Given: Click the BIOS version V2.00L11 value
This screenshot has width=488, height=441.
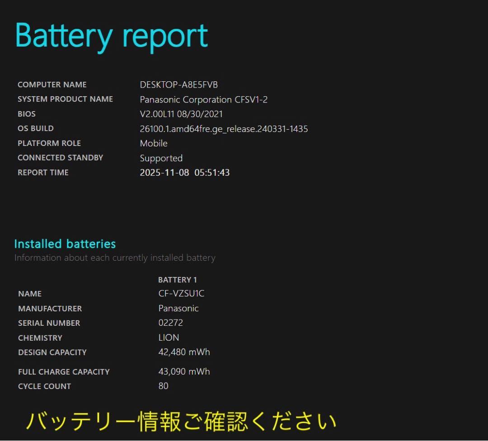Looking at the screenshot, I should coord(181,114).
